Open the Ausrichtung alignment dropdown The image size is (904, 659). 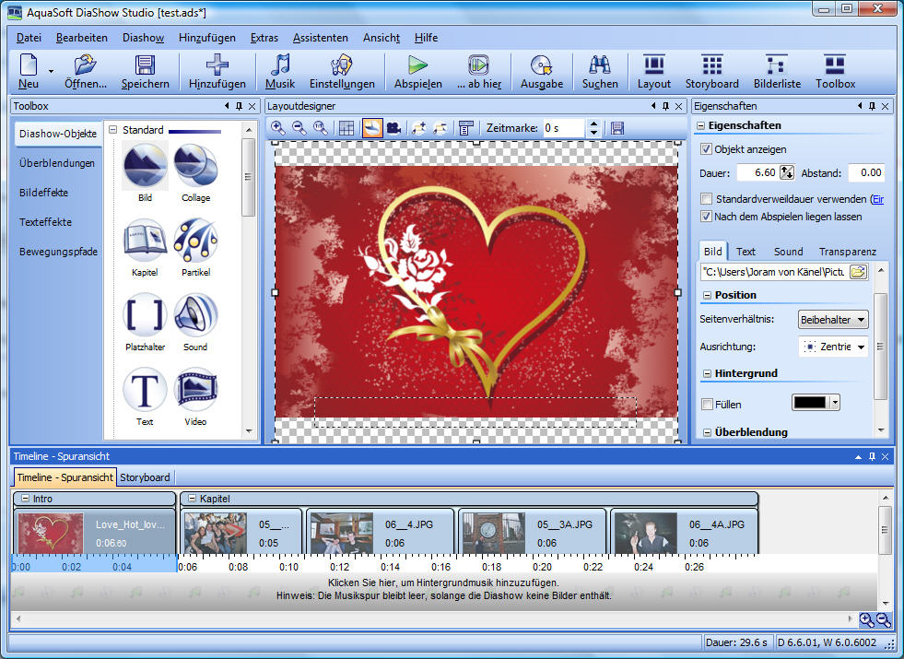click(x=834, y=347)
